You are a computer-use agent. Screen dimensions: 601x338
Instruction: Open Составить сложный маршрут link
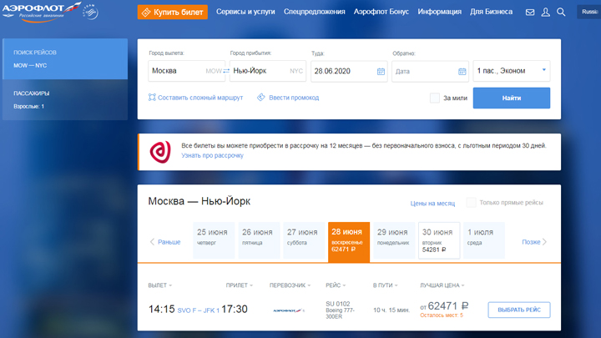click(200, 98)
